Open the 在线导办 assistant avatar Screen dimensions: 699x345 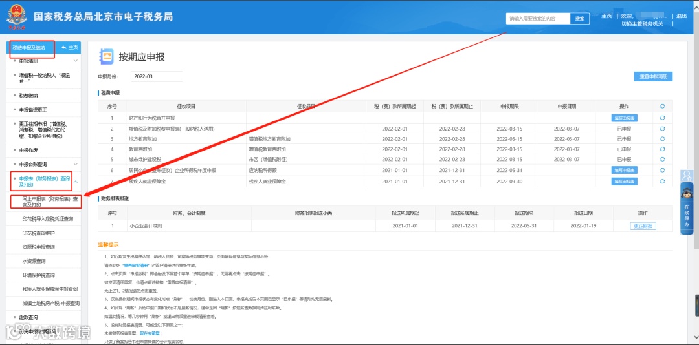tap(687, 194)
